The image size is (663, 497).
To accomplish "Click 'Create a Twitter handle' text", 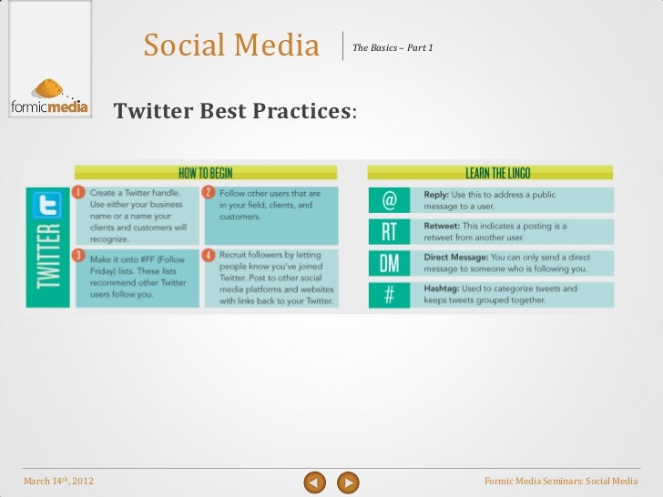I will [136, 193].
